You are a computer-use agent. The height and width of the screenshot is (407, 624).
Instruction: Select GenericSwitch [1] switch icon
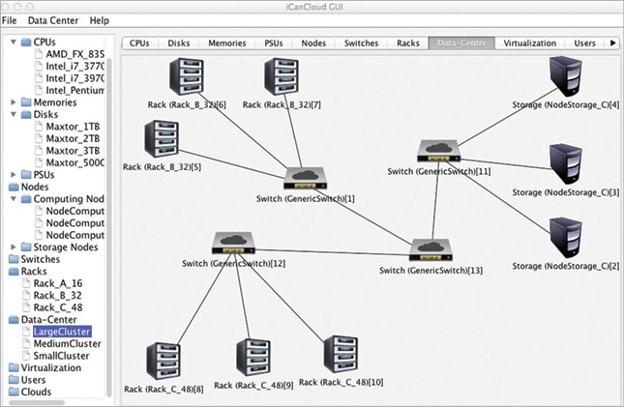[x=306, y=178]
